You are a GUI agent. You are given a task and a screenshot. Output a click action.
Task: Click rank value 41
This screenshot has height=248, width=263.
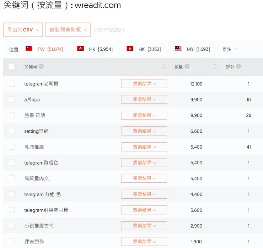tap(248, 147)
